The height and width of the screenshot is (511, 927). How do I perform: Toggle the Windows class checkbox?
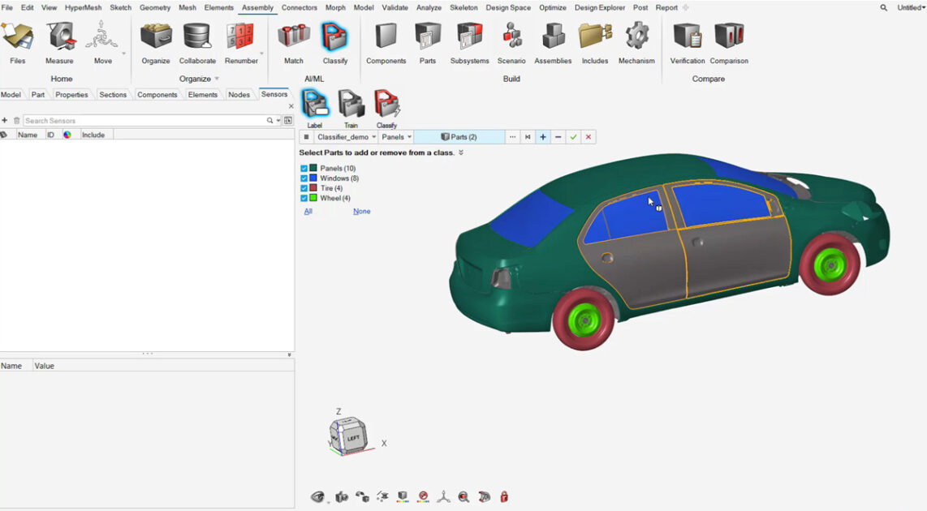pos(304,178)
